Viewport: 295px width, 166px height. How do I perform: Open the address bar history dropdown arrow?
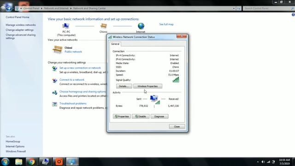point(234,8)
